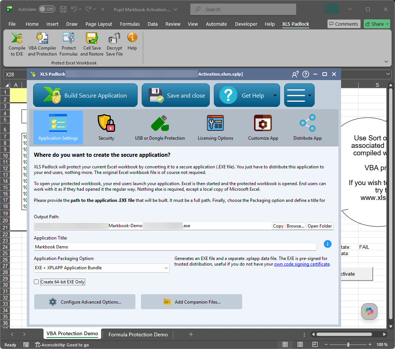Open the Customize App section
This screenshot has height=349, width=395.
(x=263, y=127)
